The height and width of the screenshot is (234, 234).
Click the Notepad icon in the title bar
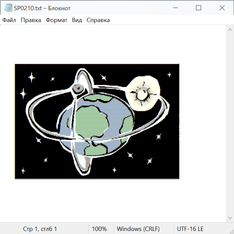point(8,8)
